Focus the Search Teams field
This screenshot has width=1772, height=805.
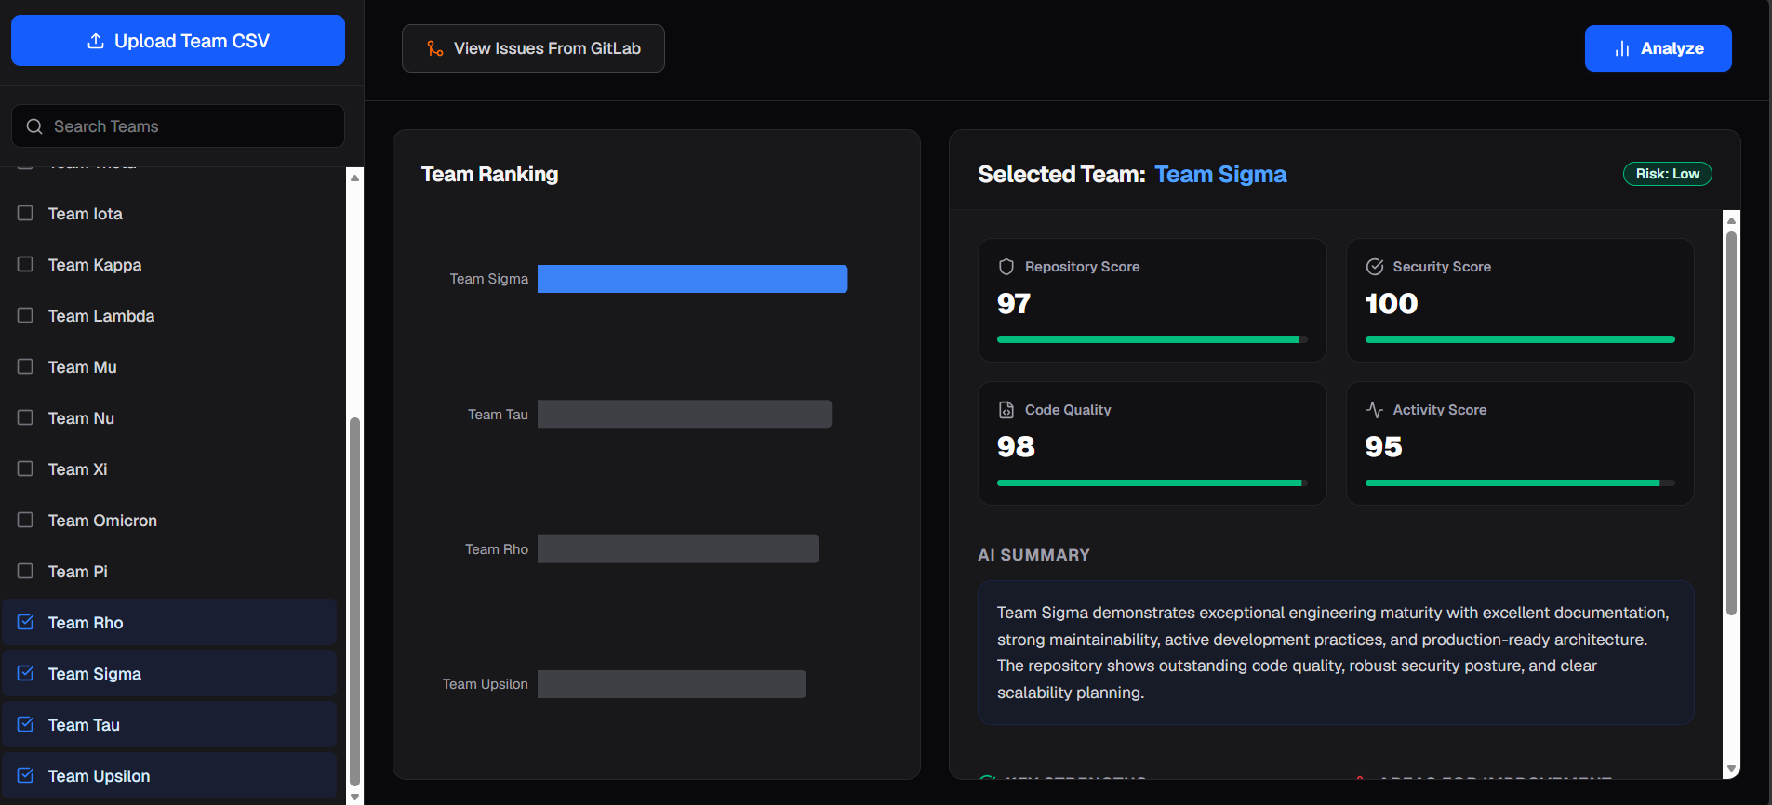178,126
